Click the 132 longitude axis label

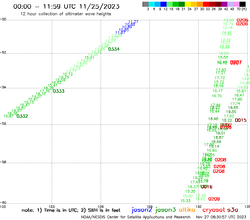point(199,206)
